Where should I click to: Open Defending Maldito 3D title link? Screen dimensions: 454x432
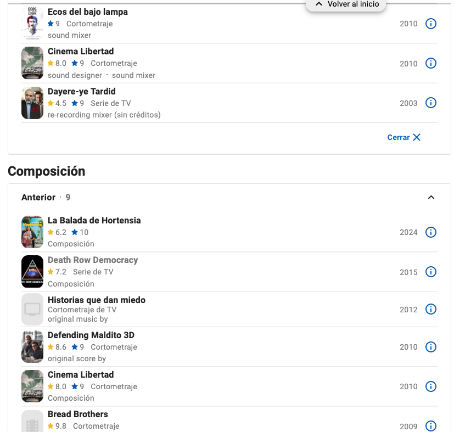91,335
